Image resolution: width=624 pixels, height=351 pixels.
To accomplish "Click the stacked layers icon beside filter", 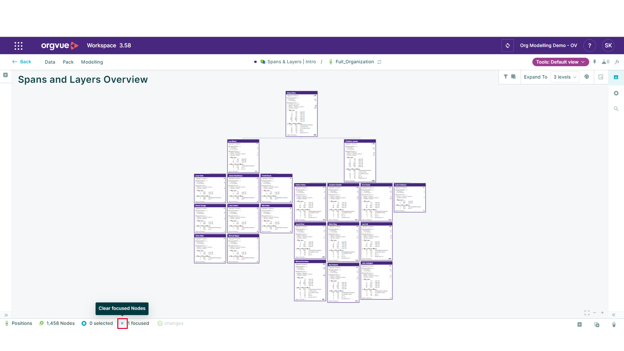I will (x=513, y=77).
